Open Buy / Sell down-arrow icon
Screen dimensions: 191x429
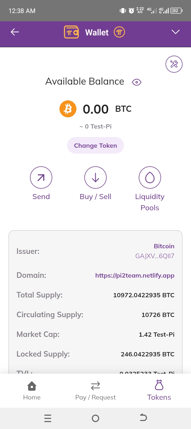[x=95, y=178]
